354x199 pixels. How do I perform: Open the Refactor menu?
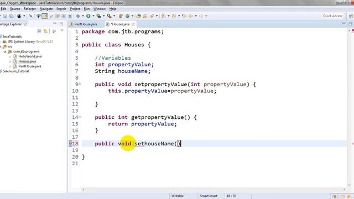pos(30,9)
